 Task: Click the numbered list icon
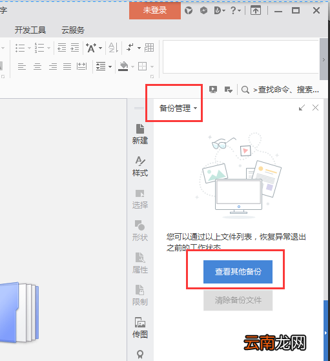tap(39, 48)
